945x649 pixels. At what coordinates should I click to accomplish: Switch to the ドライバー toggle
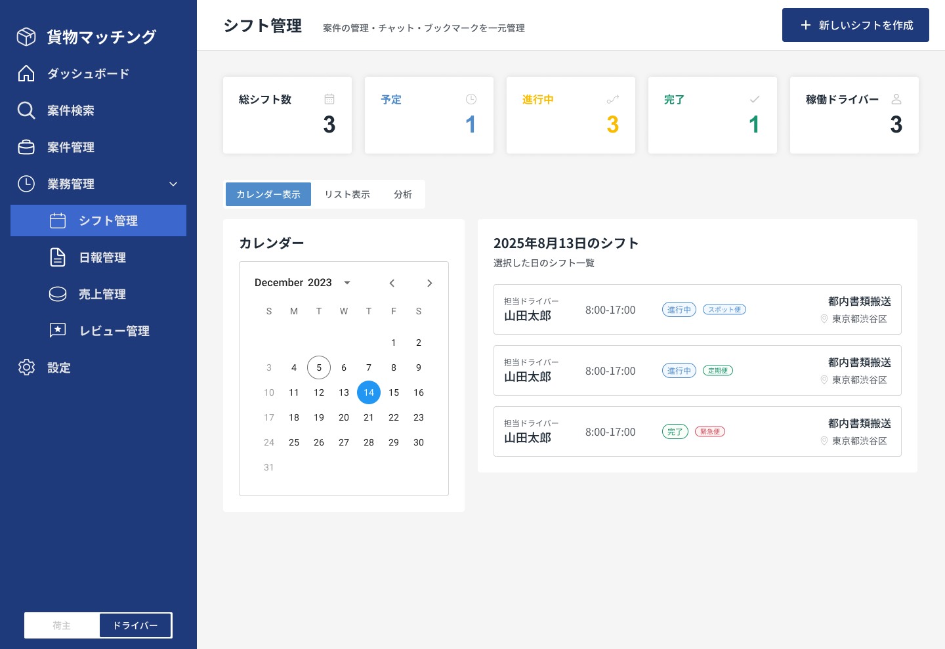click(135, 625)
